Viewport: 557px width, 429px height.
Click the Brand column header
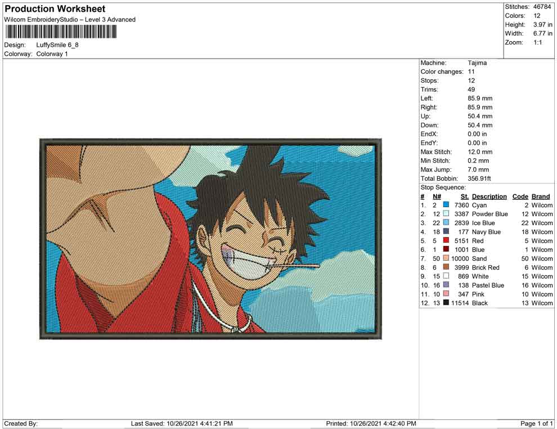(x=540, y=196)
